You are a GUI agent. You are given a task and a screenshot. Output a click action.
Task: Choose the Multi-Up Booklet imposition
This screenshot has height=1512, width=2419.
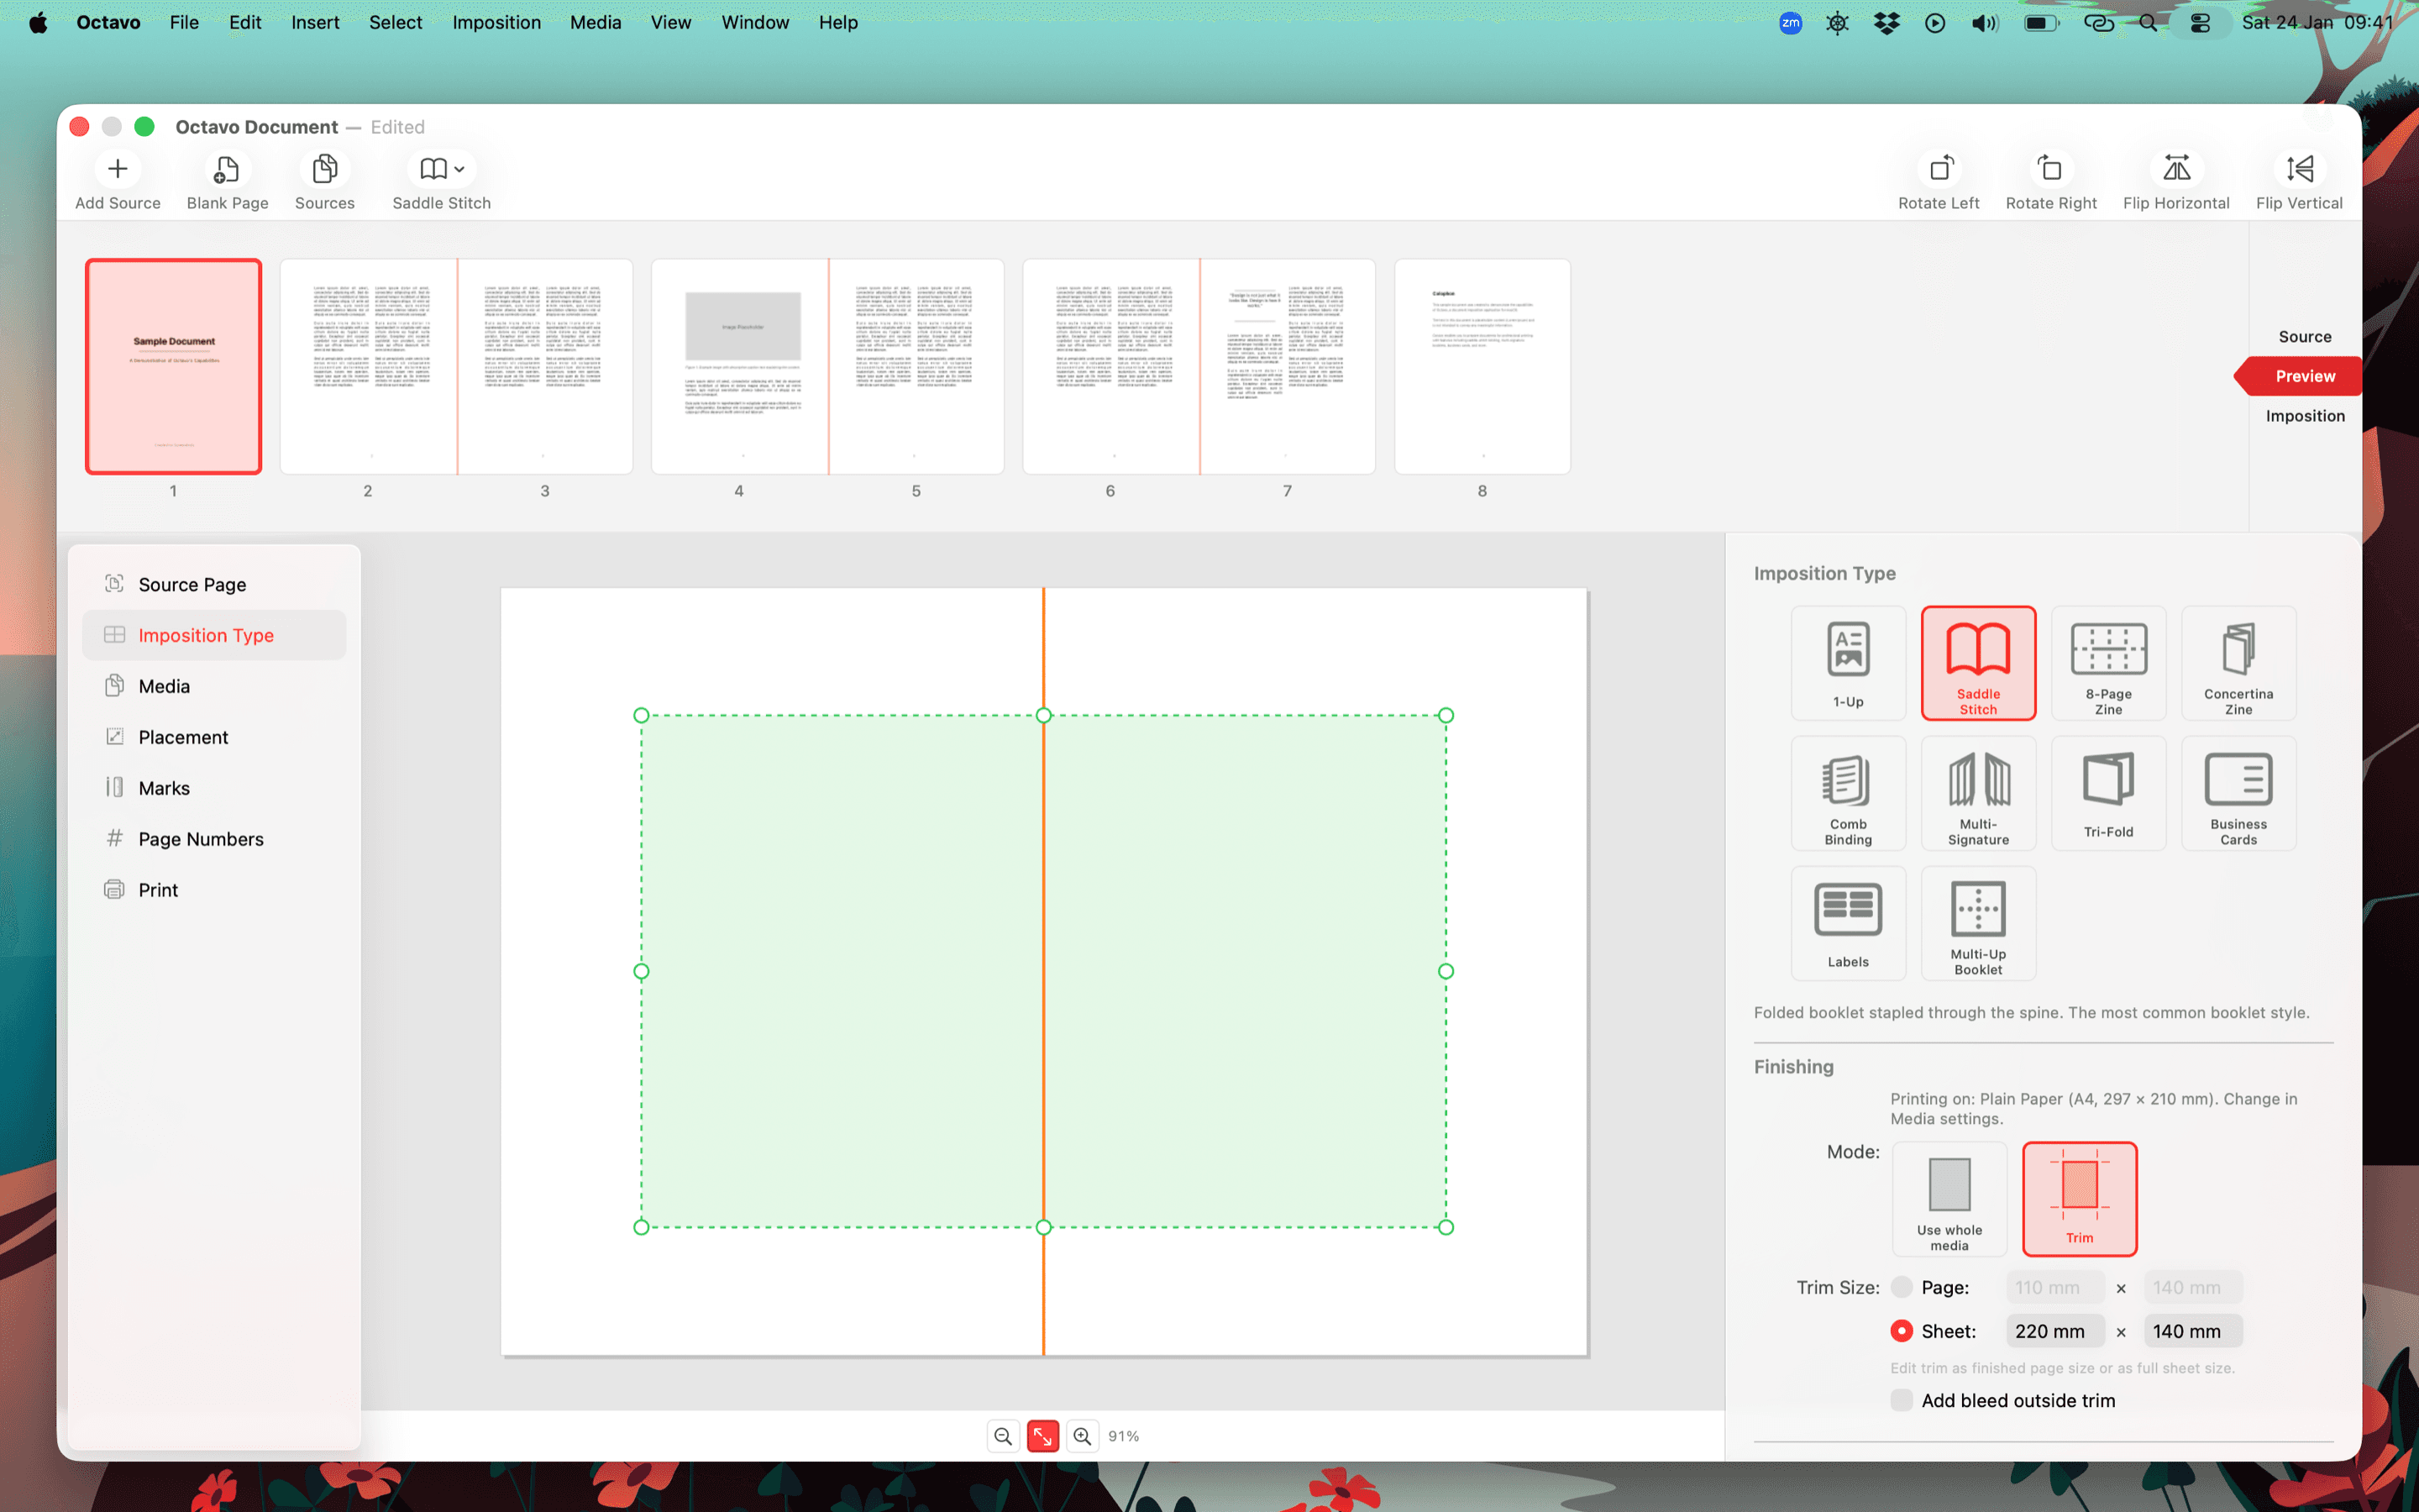click(1977, 922)
